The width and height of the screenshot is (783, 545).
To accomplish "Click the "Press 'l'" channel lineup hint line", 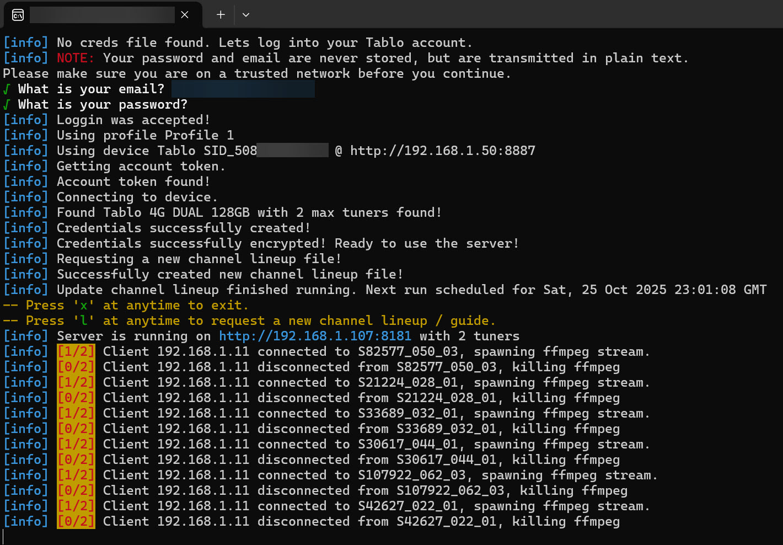I will [x=249, y=320].
